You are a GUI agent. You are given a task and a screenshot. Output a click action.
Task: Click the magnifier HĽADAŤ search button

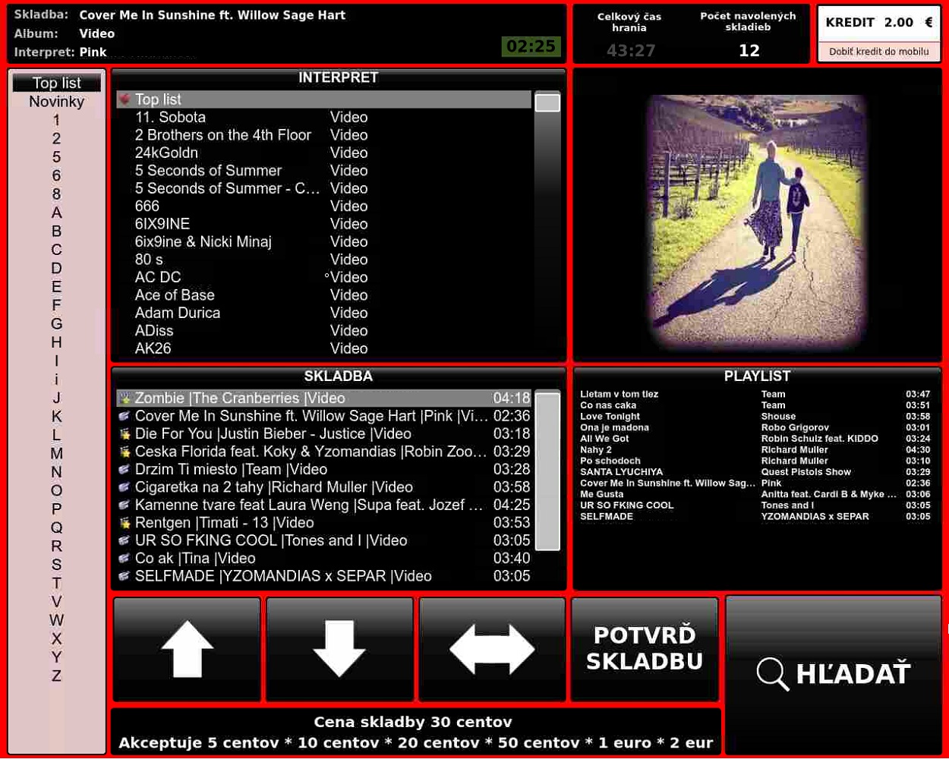click(833, 673)
